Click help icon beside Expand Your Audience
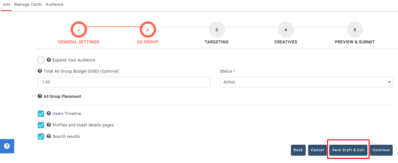The height and width of the screenshot is (163, 398). 49,60
